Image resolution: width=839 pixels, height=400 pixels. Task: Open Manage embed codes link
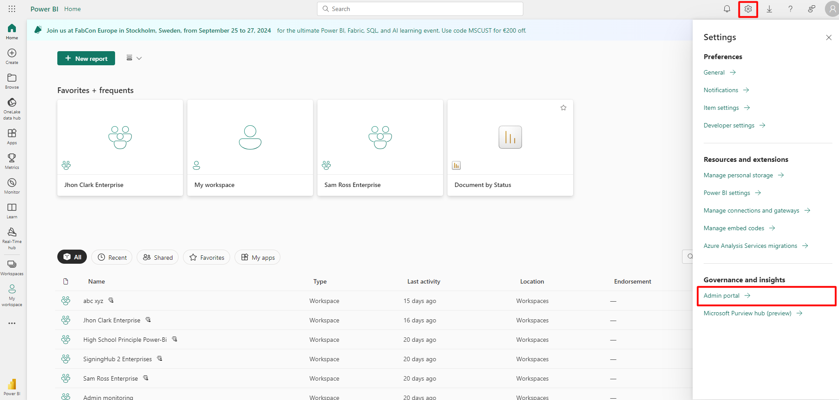pos(739,228)
